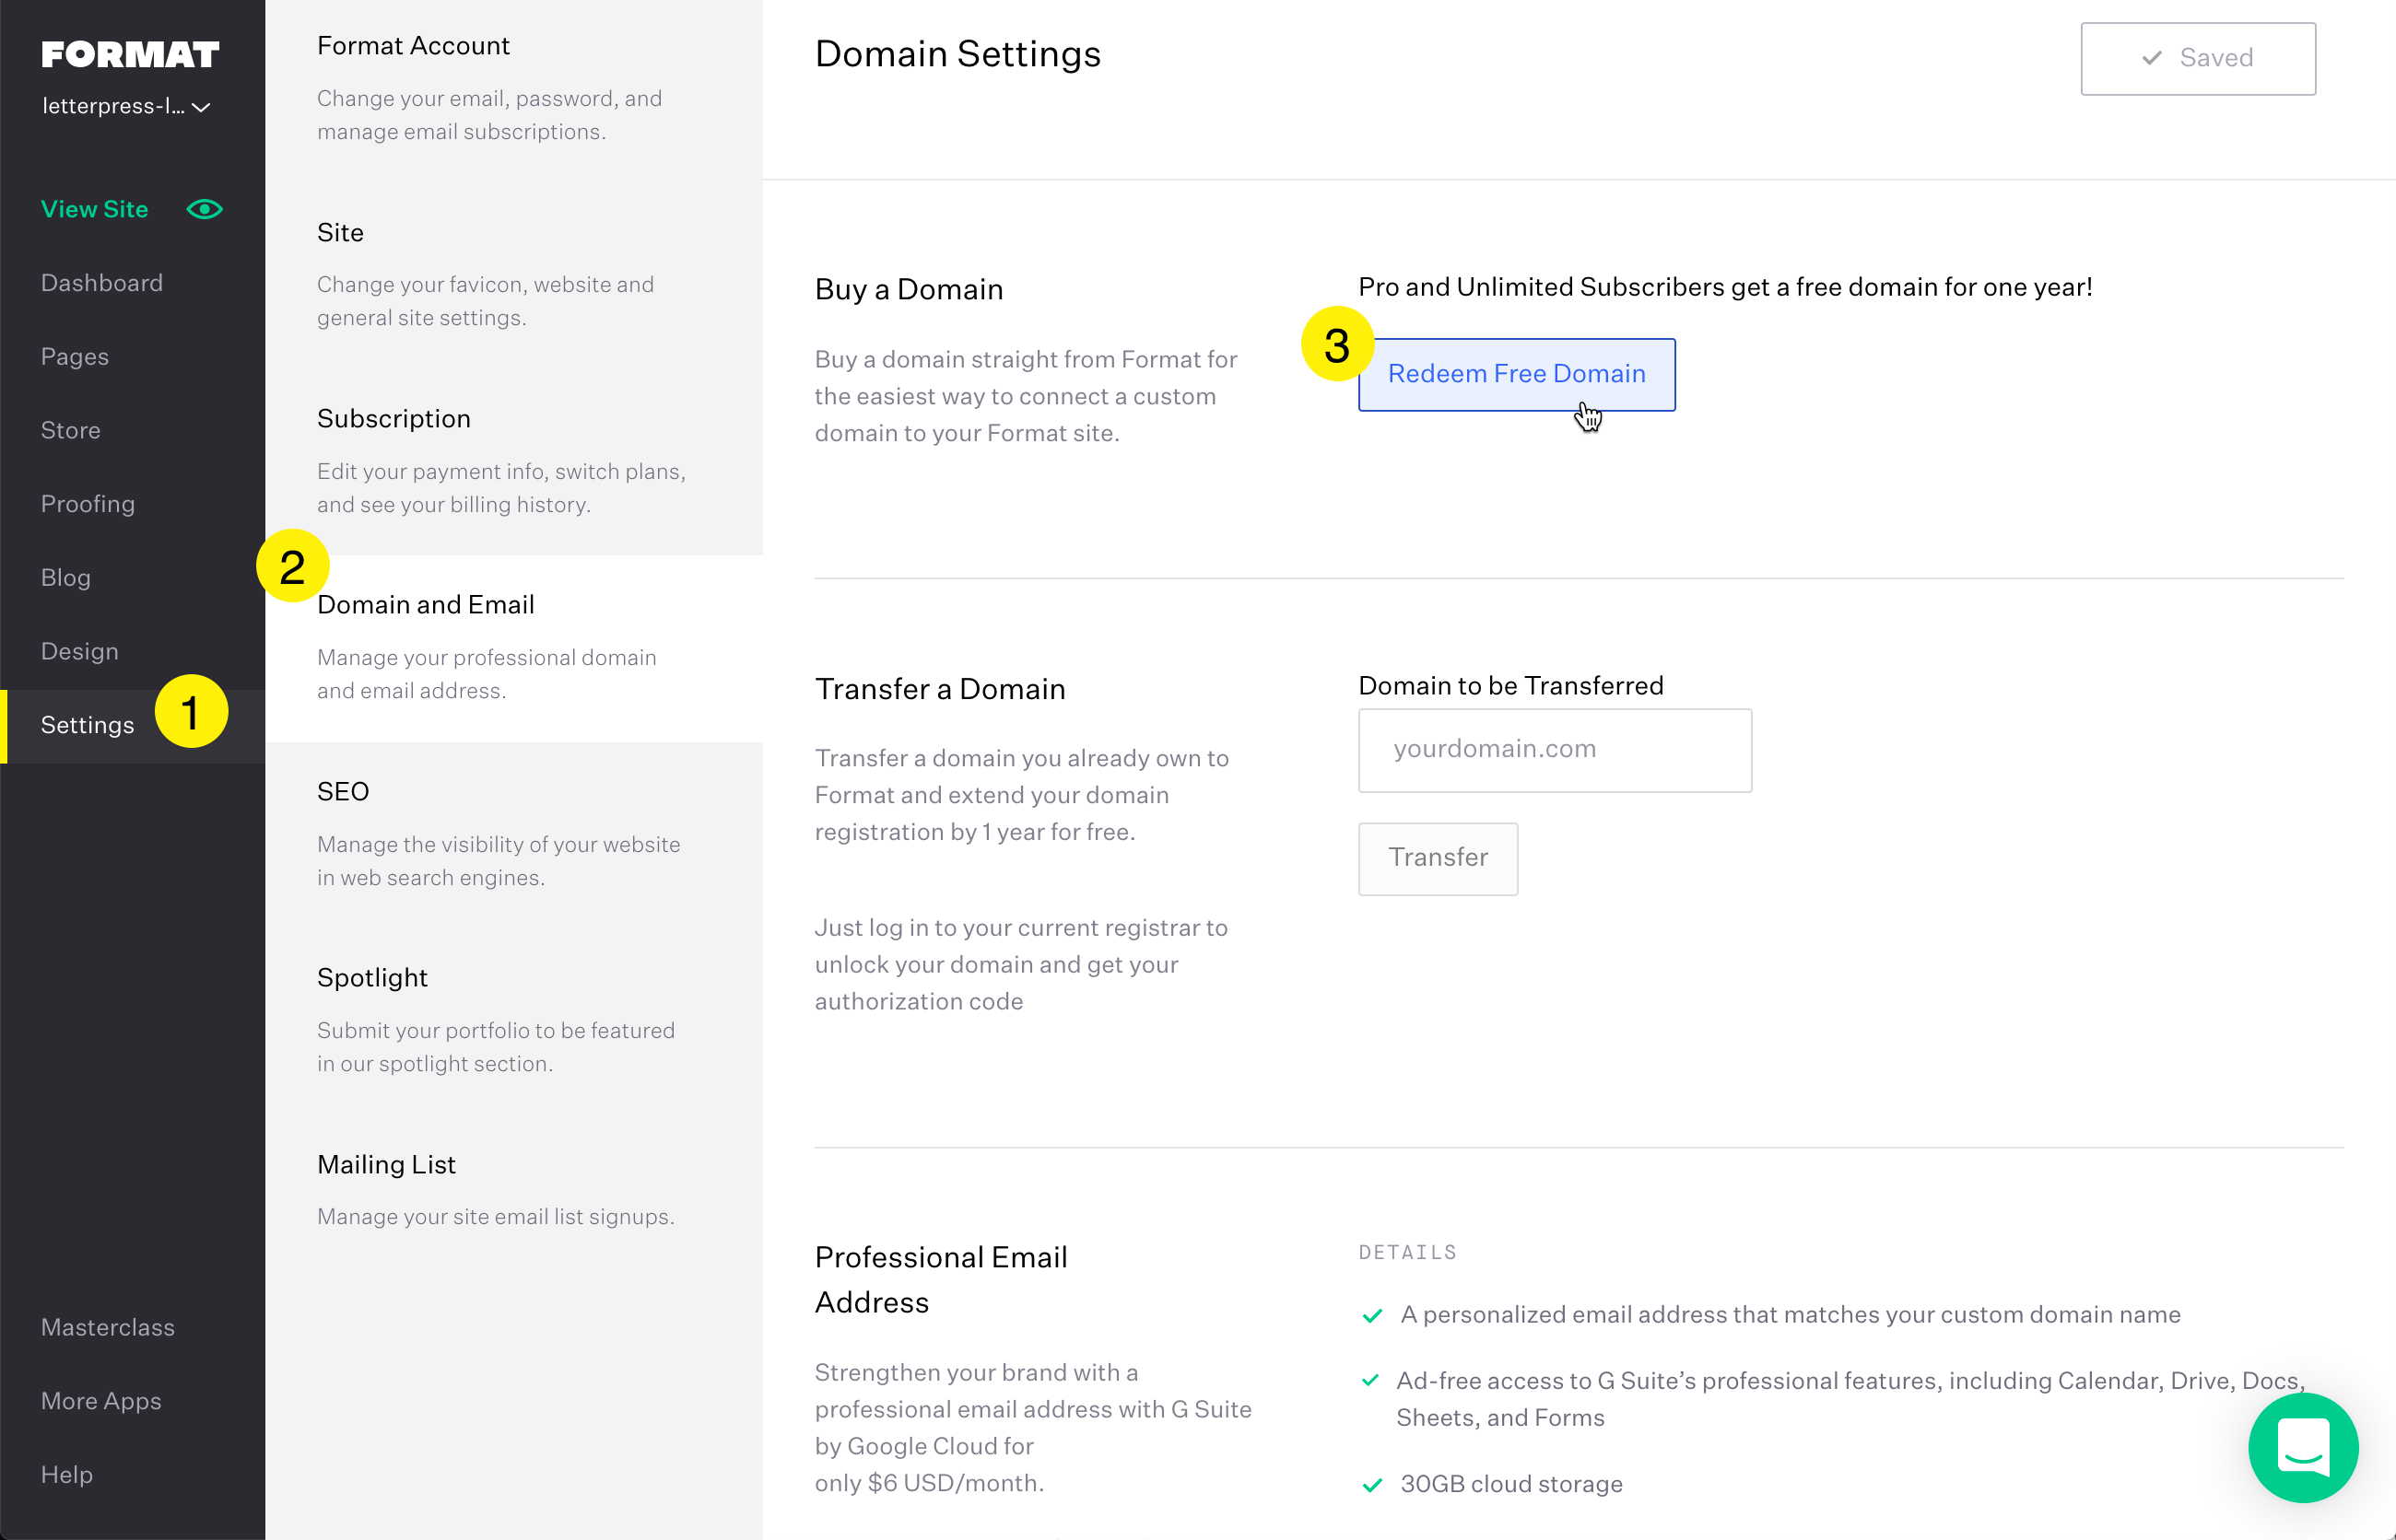Open the chat support bubble
This screenshot has height=1540, width=2396.
[2302, 1447]
